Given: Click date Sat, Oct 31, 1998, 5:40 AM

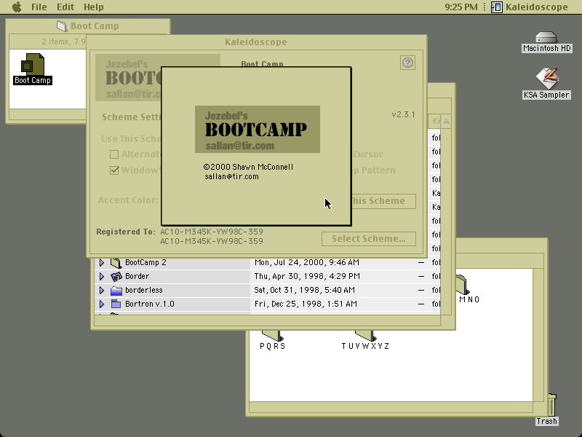Looking at the screenshot, I should [304, 290].
